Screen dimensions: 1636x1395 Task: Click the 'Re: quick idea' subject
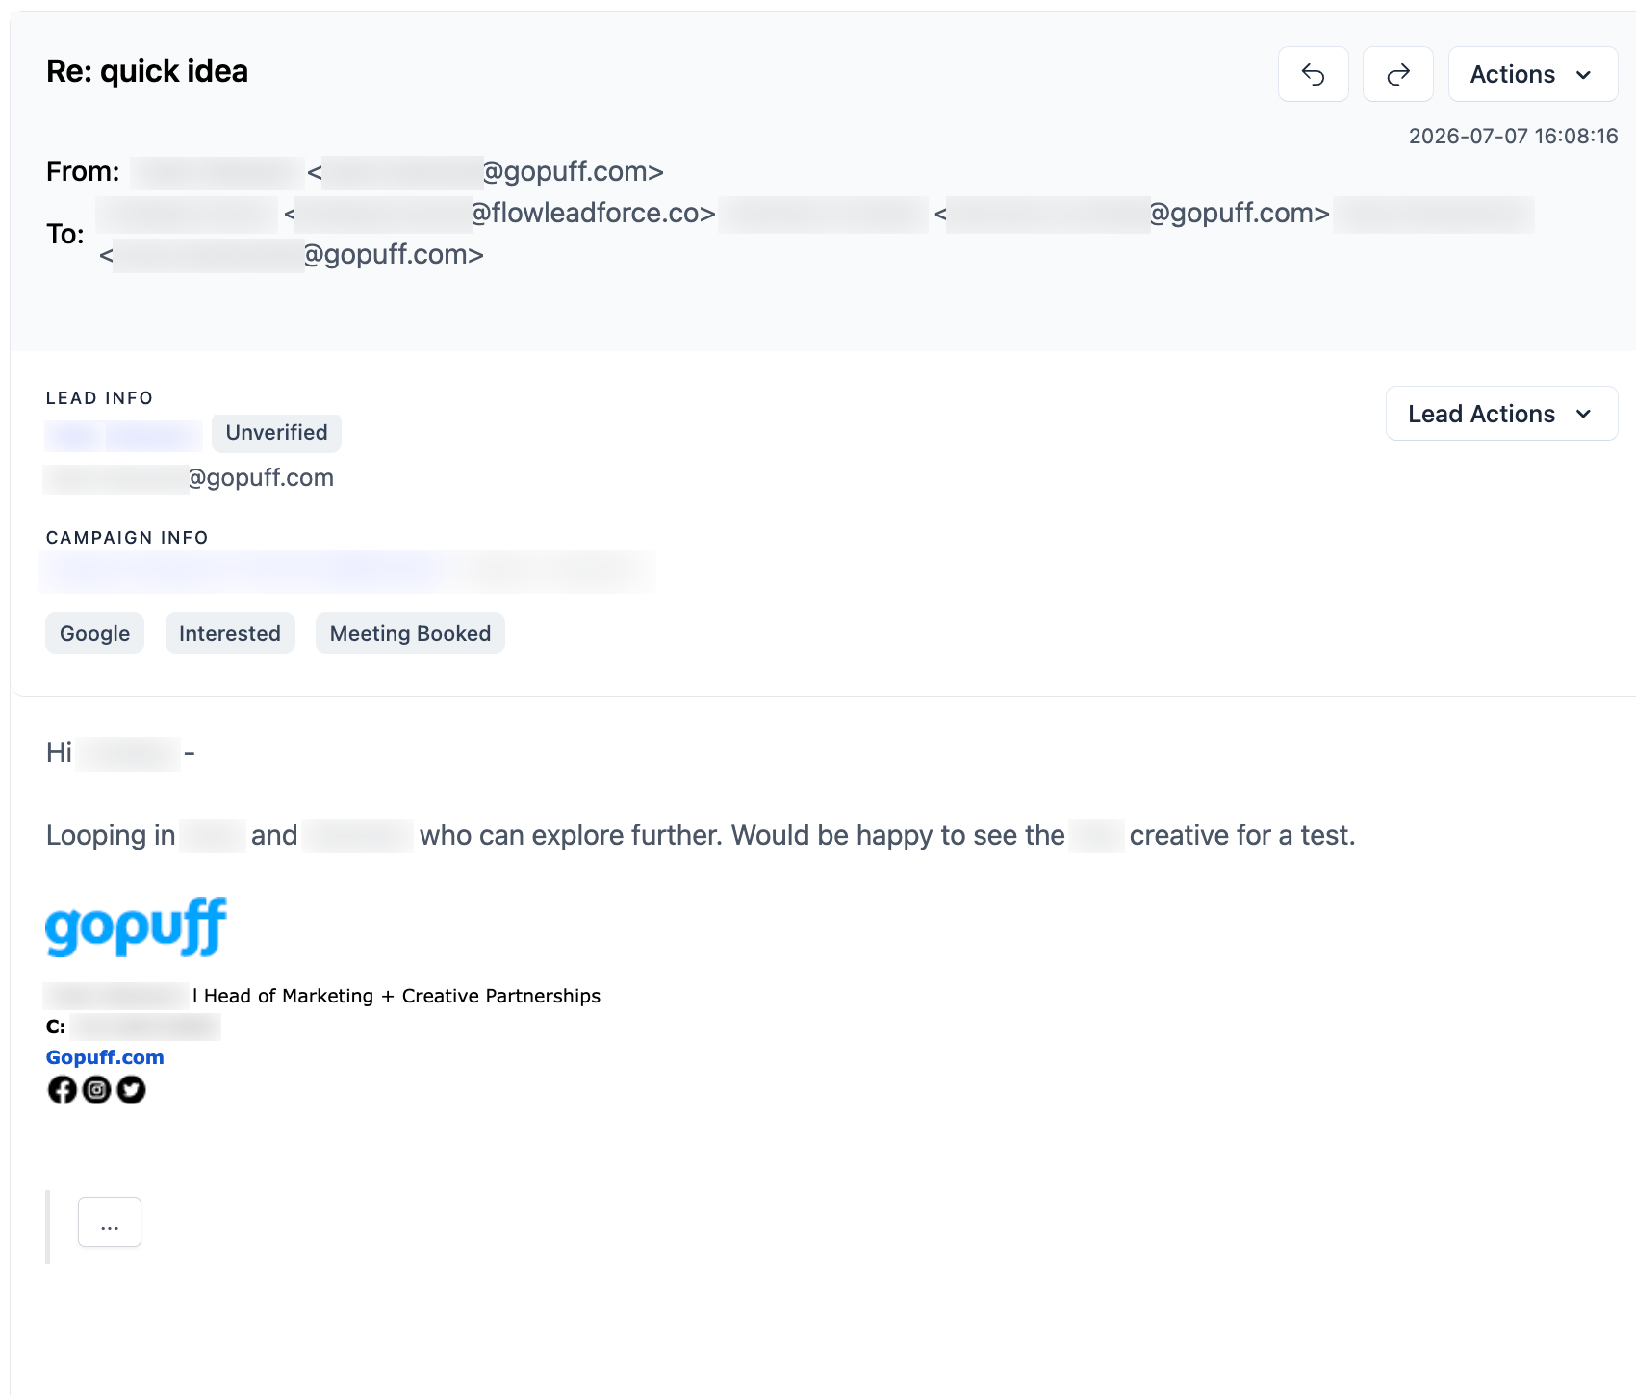click(147, 71)
